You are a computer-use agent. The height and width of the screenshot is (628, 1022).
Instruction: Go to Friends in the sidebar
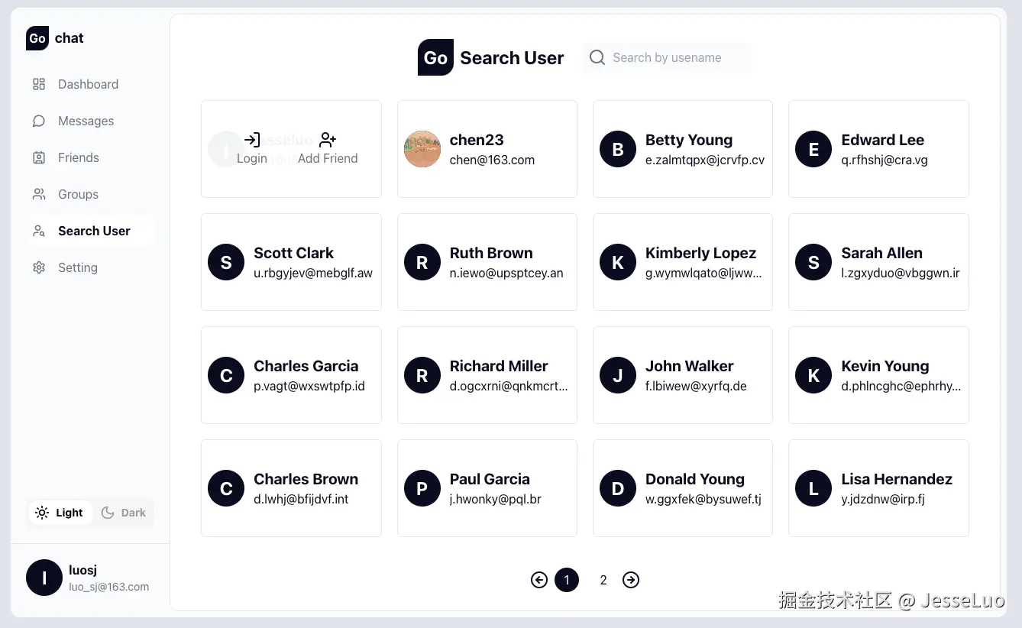(90, 157)
